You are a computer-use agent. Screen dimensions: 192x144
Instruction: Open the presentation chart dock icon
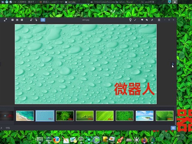point(112,140)
